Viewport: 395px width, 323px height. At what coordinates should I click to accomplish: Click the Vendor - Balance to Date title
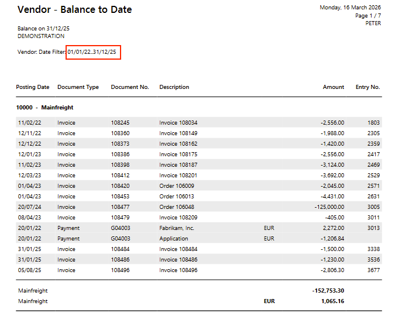tap(74, 9)
